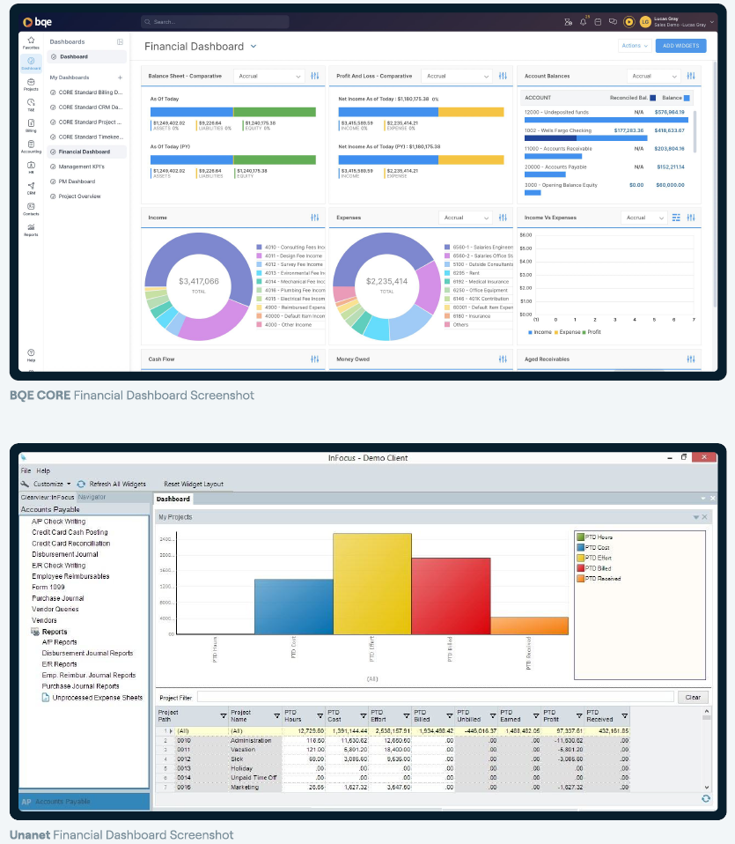Collapse the Dashboards side panel

coord(120,42)
